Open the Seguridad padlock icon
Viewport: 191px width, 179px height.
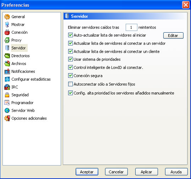coord(7,95)
